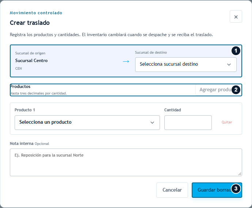
Task: Click the Sucursal Centro origin name
Action: coord(31,61)
